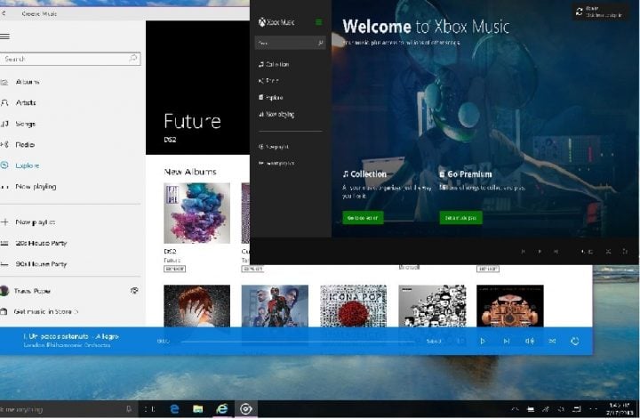
Task: Open the 20s House Party playlist
Action: [x=41, y=243]
